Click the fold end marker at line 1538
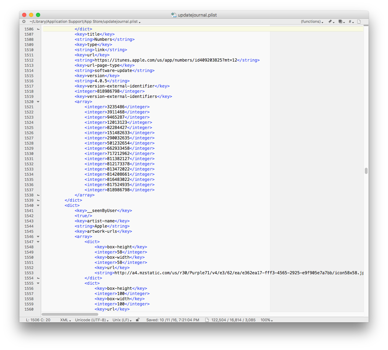The width and height of the screenshot is (388, 350). click(x=38, y=195)
